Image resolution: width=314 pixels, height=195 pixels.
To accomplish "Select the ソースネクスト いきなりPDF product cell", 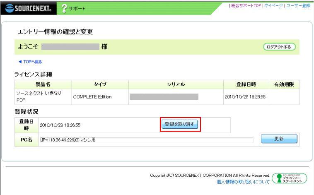I will tap(43, 97).
